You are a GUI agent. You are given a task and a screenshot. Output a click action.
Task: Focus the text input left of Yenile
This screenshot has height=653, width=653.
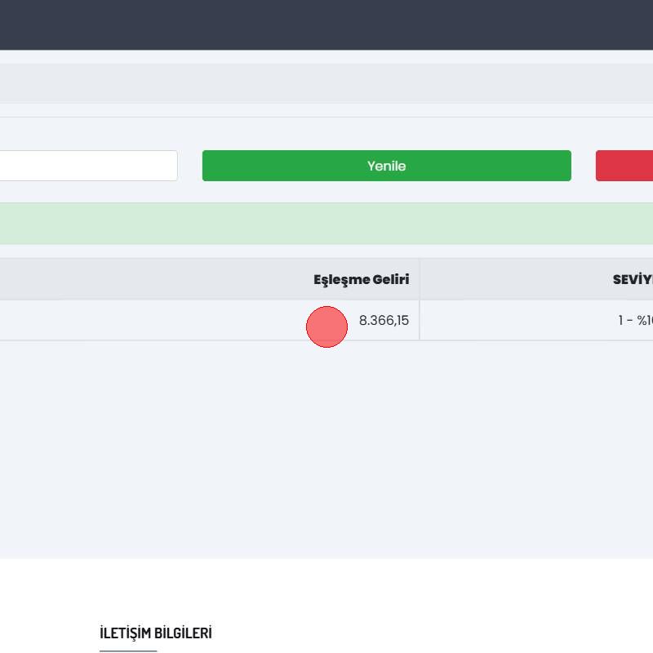(x=88, y=166)
